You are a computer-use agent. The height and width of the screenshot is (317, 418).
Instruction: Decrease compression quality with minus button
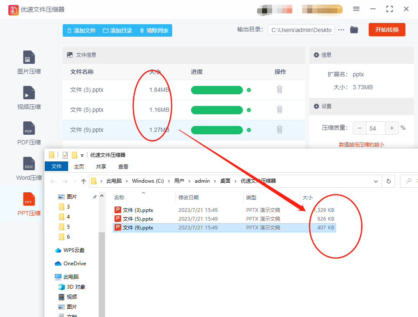[x=359, y=128]
